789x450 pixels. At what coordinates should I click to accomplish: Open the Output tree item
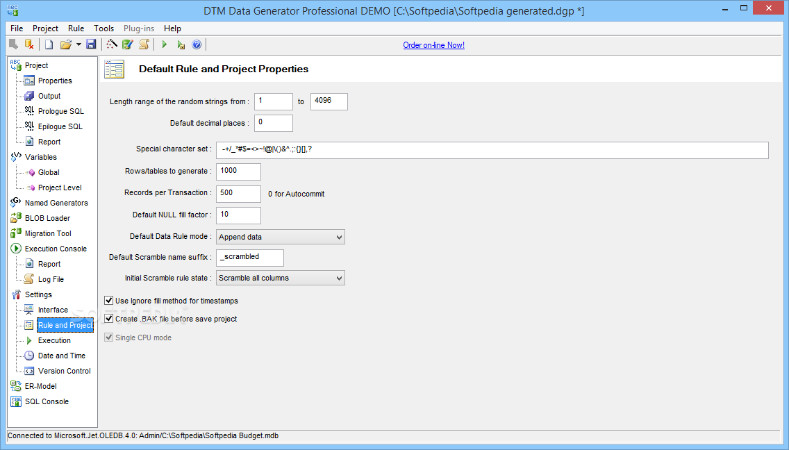click(49, 96)
